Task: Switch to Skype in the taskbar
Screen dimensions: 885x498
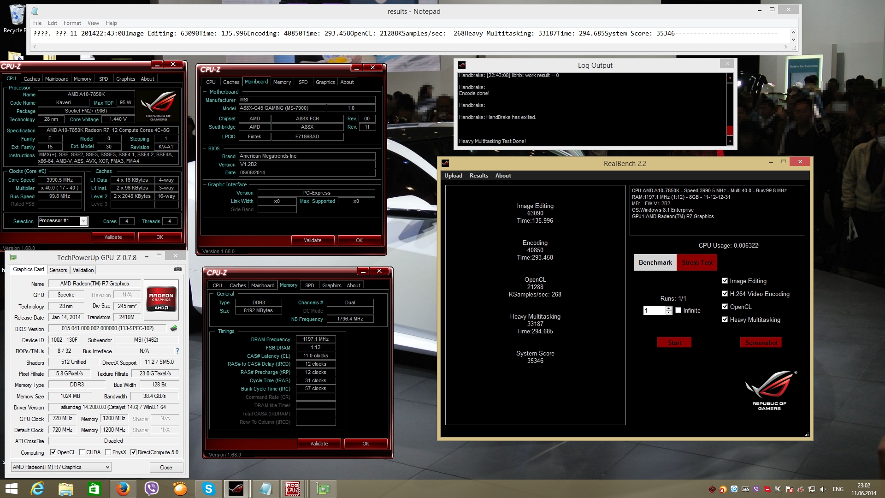Action: tap(208, 489)
